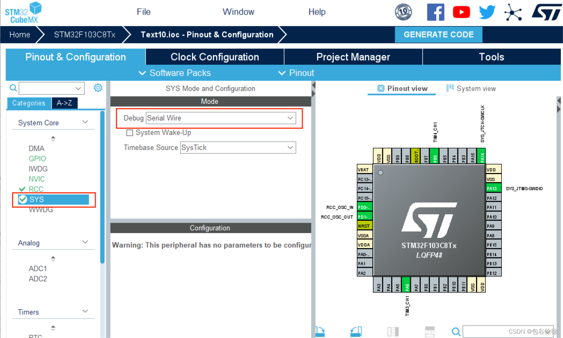Click the GENERATE CODE button
This screenshot has width=563, height=338.
[438, 35]
